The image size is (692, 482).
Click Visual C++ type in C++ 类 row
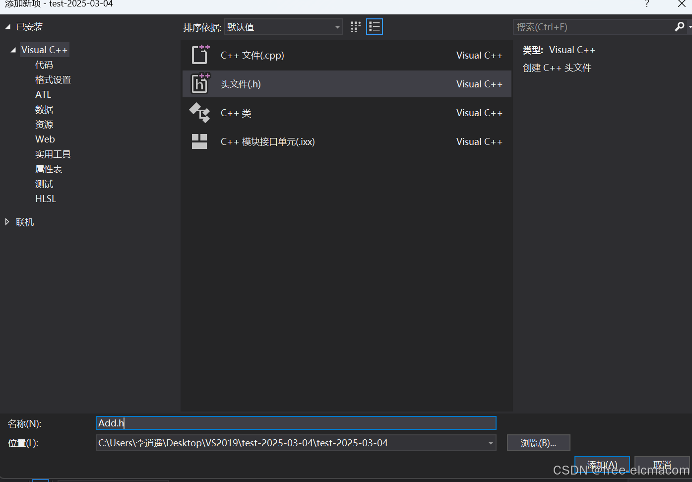click(x=479, y=113)
